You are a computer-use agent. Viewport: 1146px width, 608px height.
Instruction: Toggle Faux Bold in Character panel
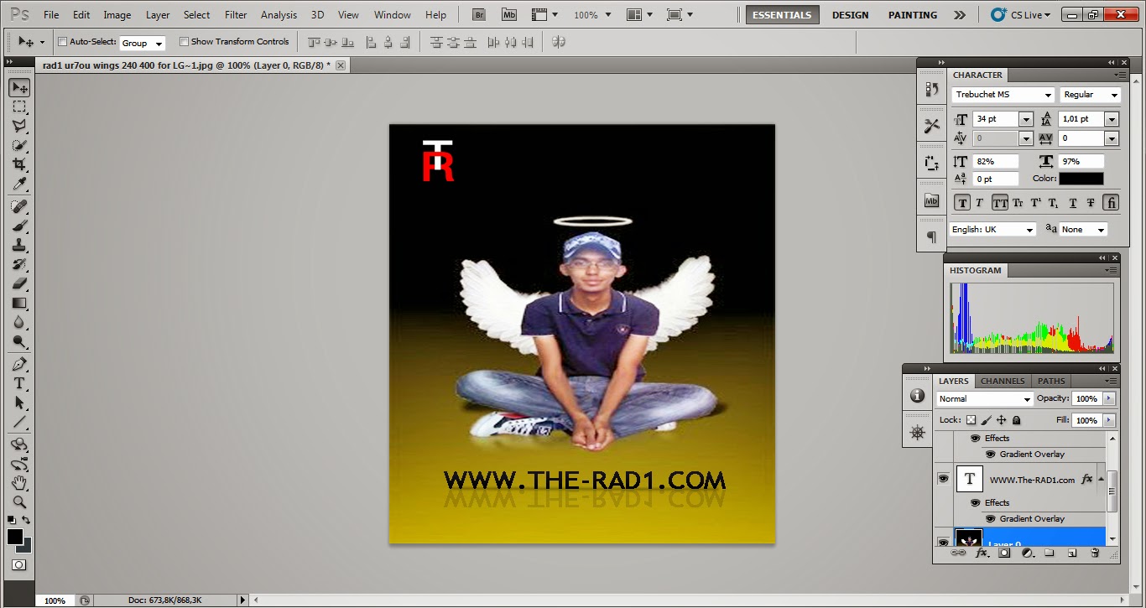pyautogui.click(x=962, y=203)
